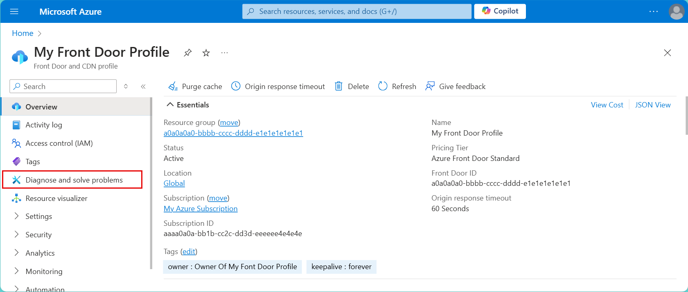This screenshot has height=292, width=688.
Task: Open Give feedback pane
Action: click(456, 86)
